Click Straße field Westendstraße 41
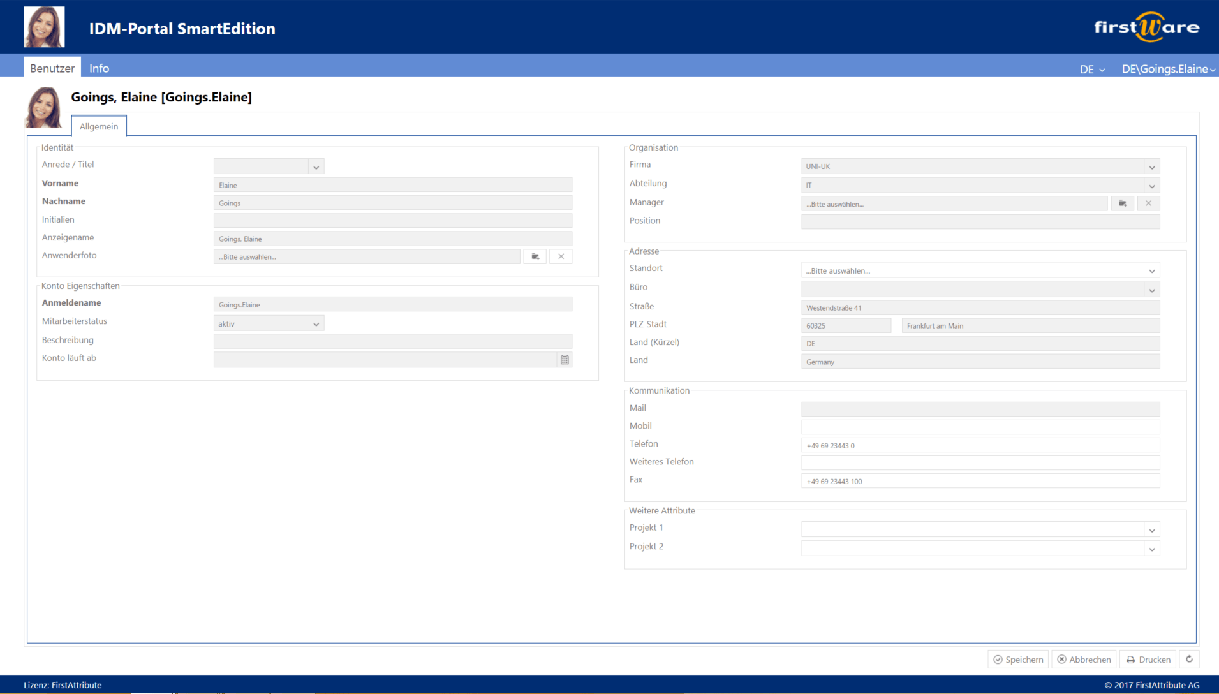Viewport: 1219px width, 694px height. pyautogui.click(x=980, y=307)
